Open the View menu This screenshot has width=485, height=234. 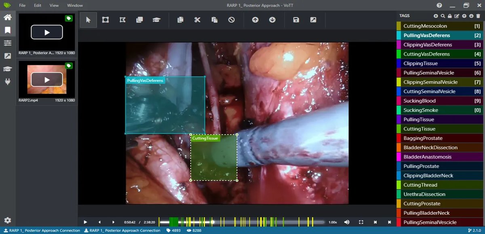pos(54,6)
